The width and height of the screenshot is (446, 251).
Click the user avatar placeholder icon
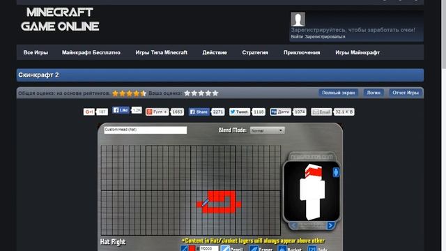tap(298, 19)
